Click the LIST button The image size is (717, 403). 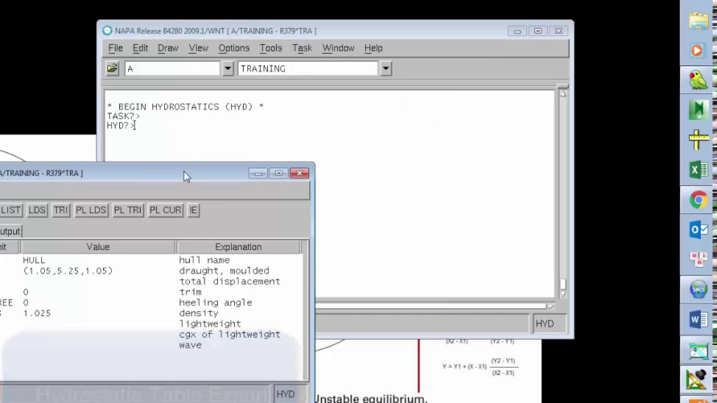pos(11,210)
